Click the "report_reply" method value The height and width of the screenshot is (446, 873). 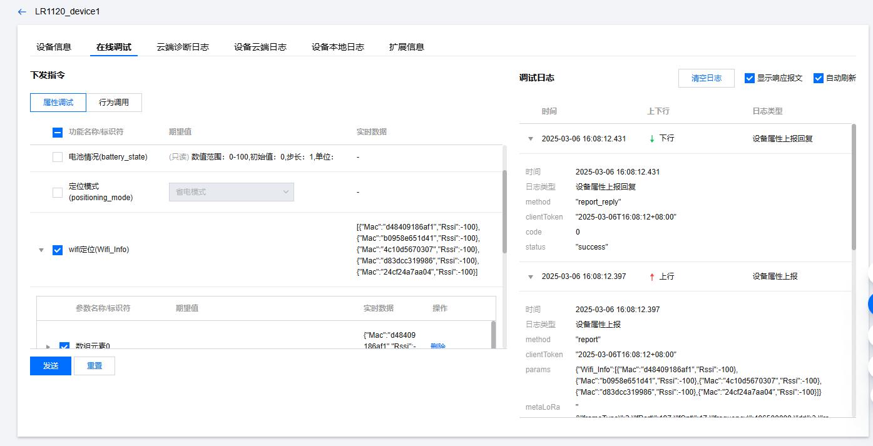[598, 202]
